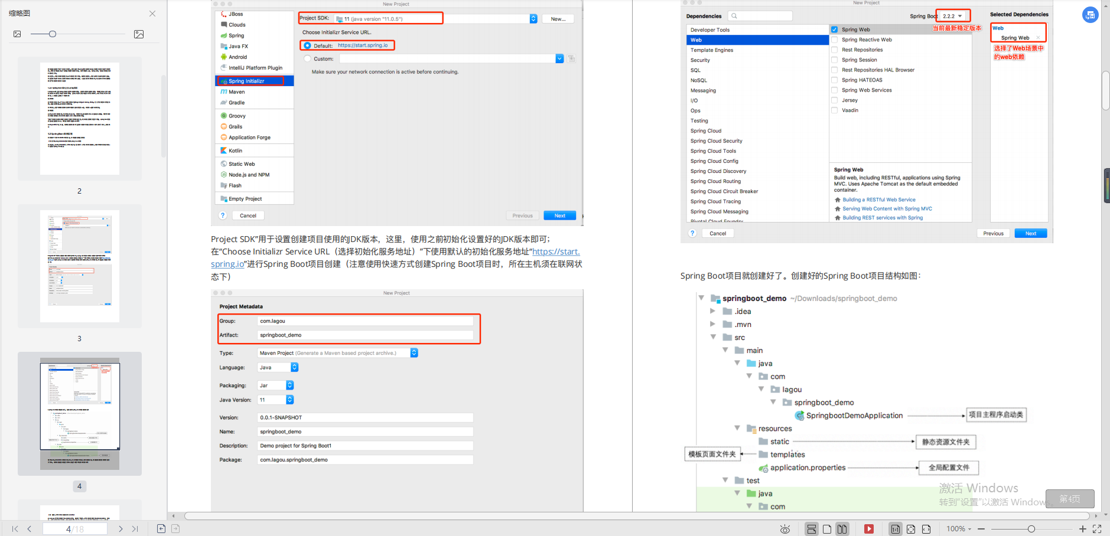This screenshot has height=536, width=1110.
Task: Open the 100% zoom level dropdown
Action: coord(959,529)
